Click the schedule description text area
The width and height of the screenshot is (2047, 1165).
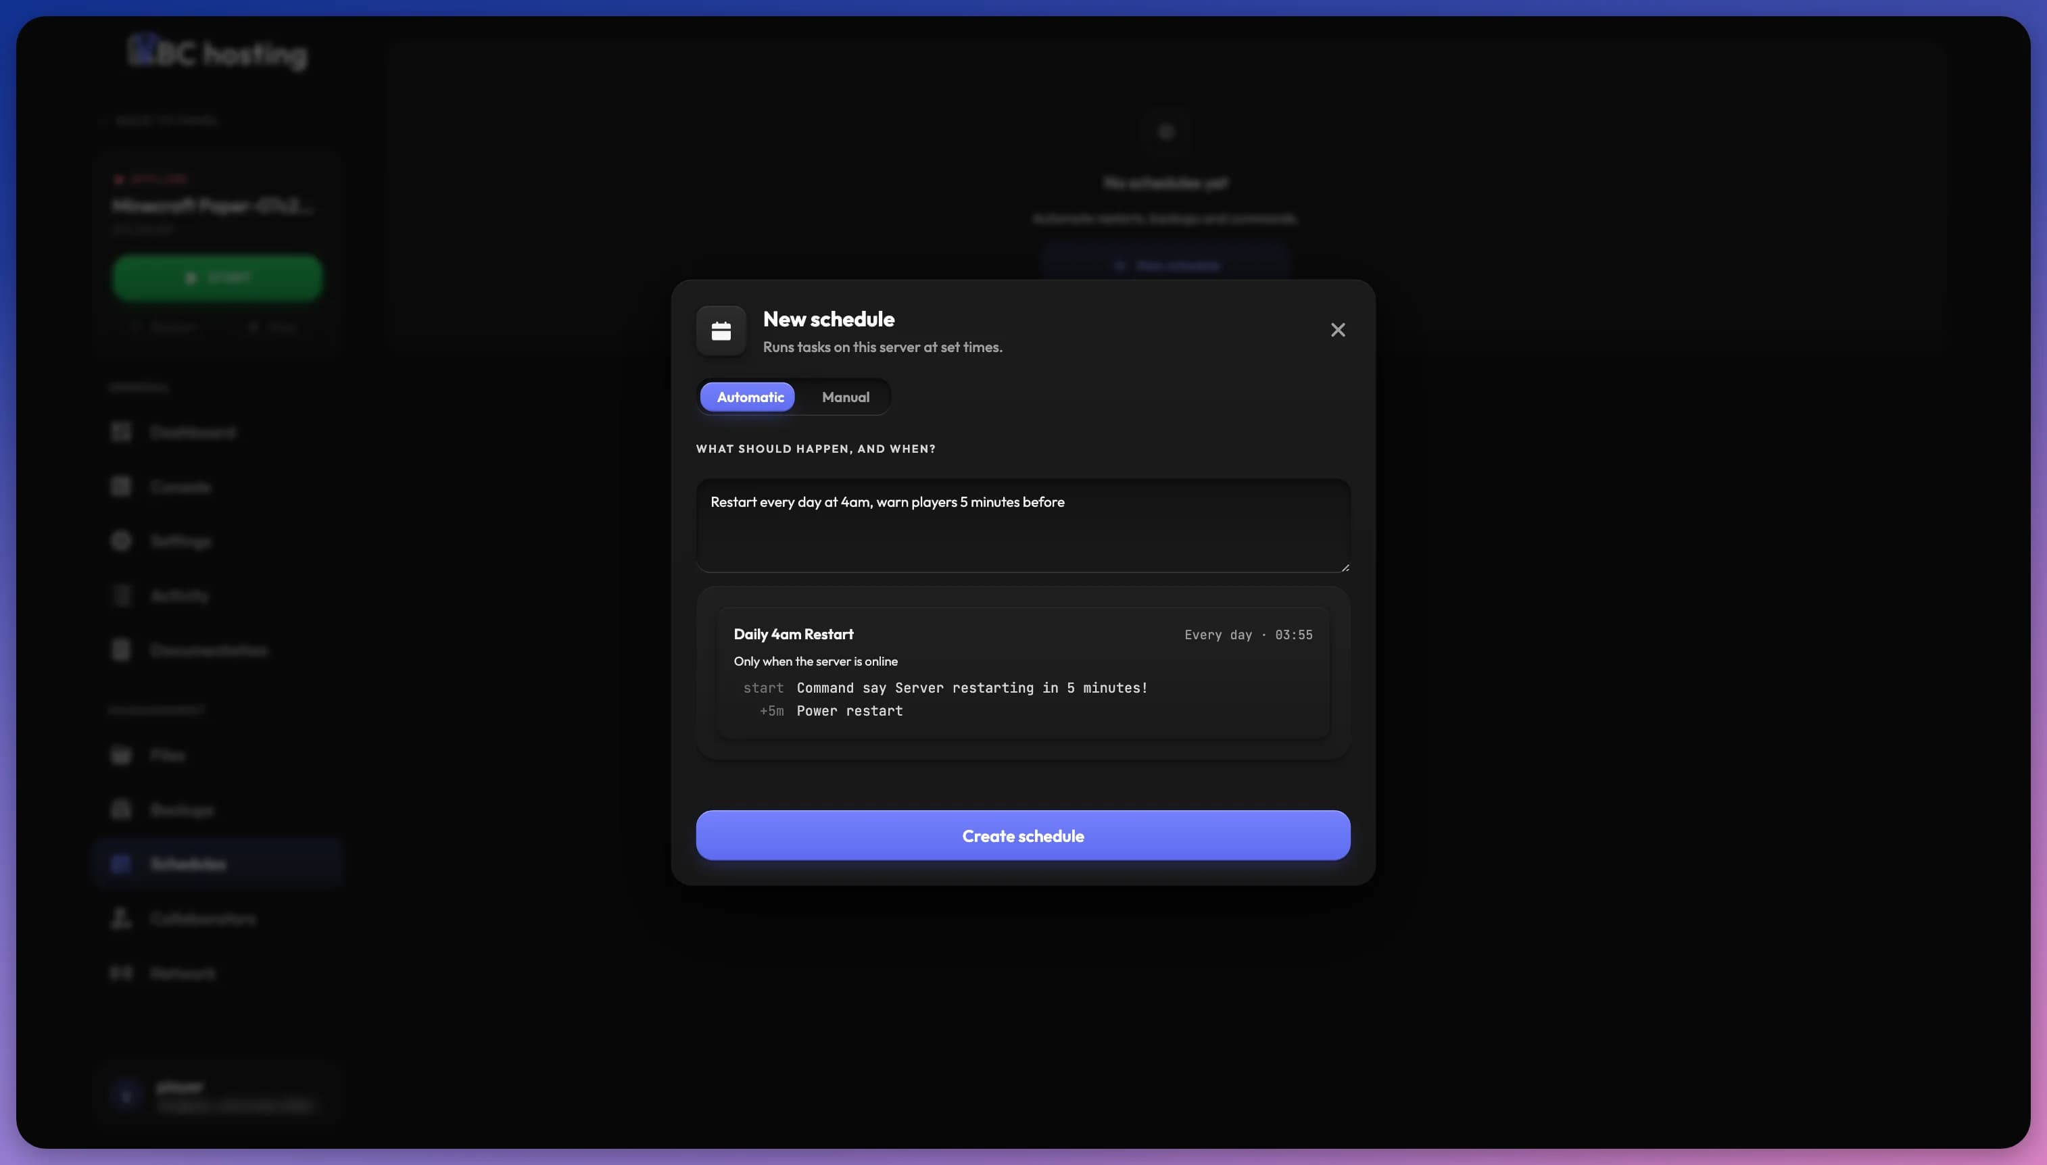[1023, 525]
